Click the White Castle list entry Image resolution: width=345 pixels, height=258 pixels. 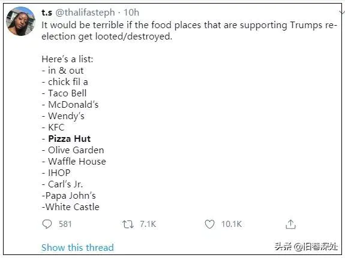point(71,207)
